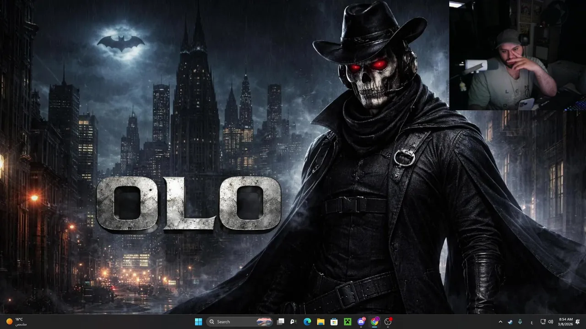Screen dimensions: 586x329
Task: Open the notification bell icon
Action: [x=578, y=322]
